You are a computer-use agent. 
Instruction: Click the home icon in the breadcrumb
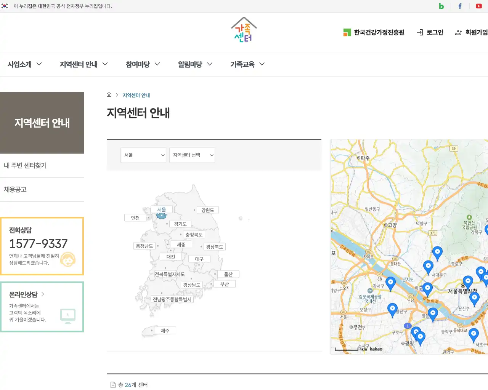click(109, 95)
